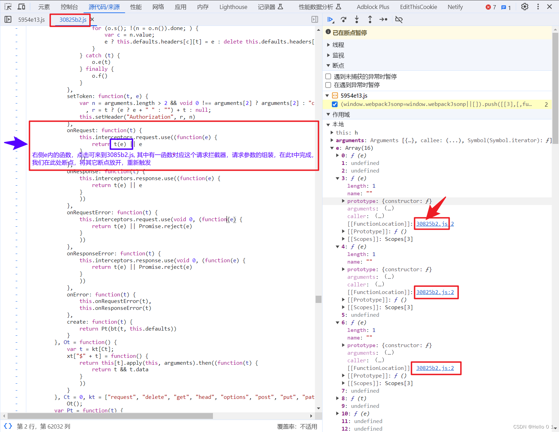Deactivate all breakpoints via the crossed-breakpoint icon
559x432 pixels.
coord(399,20)
